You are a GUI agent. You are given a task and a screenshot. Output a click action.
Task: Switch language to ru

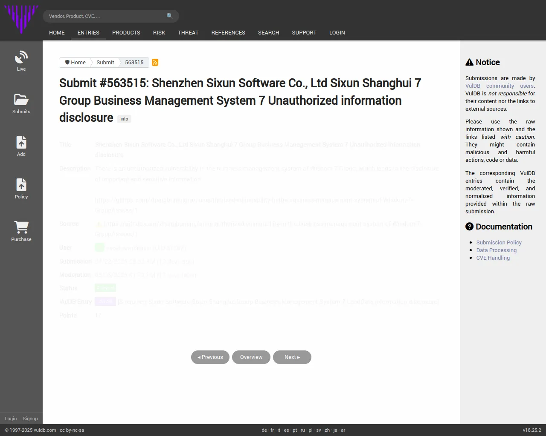pyautogui.click(x=303, y=430)
